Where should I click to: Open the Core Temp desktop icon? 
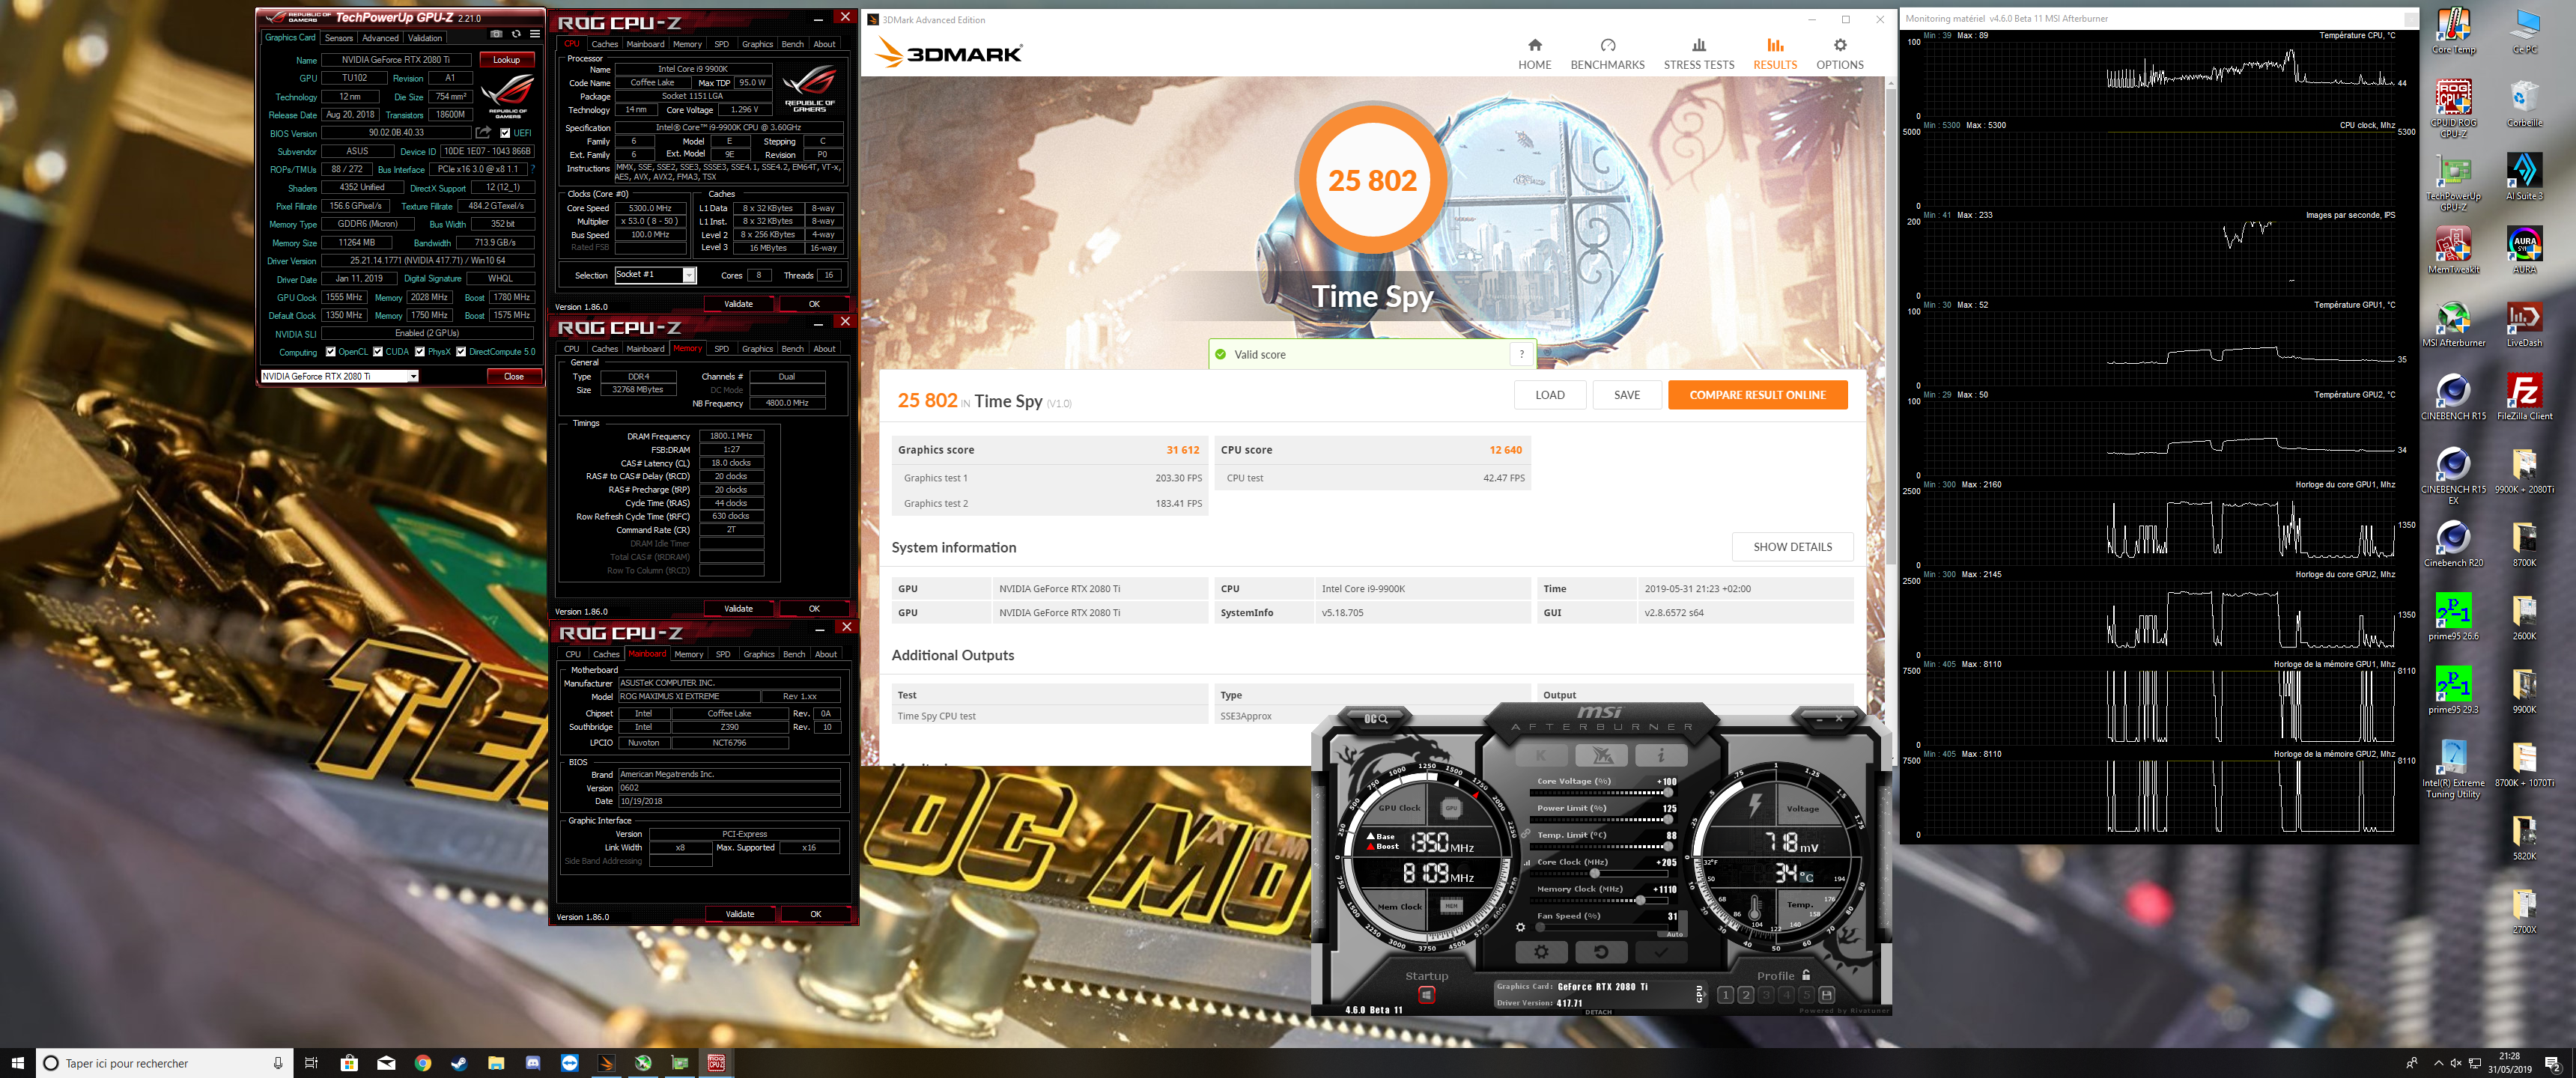pyautogui.click(x=2453, y=31)
